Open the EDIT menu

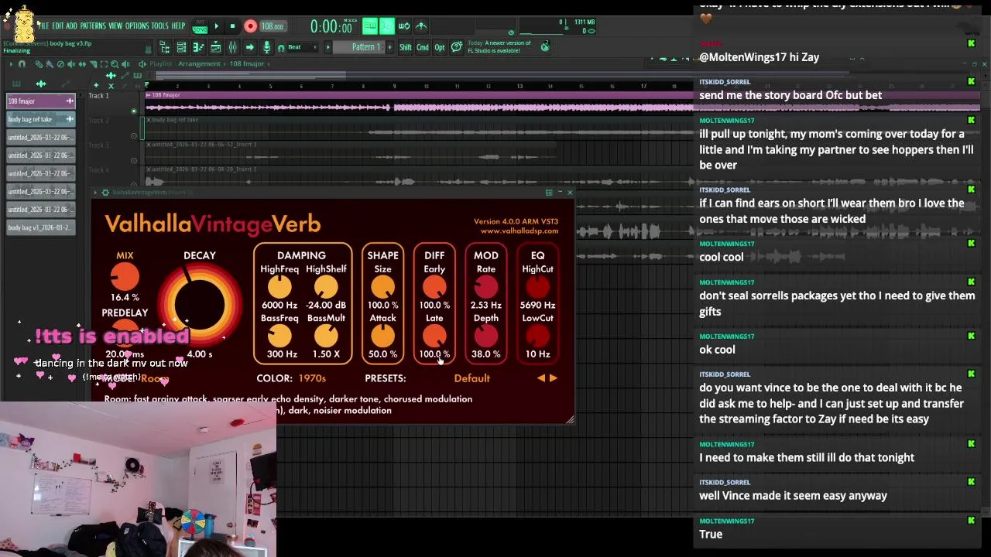(58, 26)
